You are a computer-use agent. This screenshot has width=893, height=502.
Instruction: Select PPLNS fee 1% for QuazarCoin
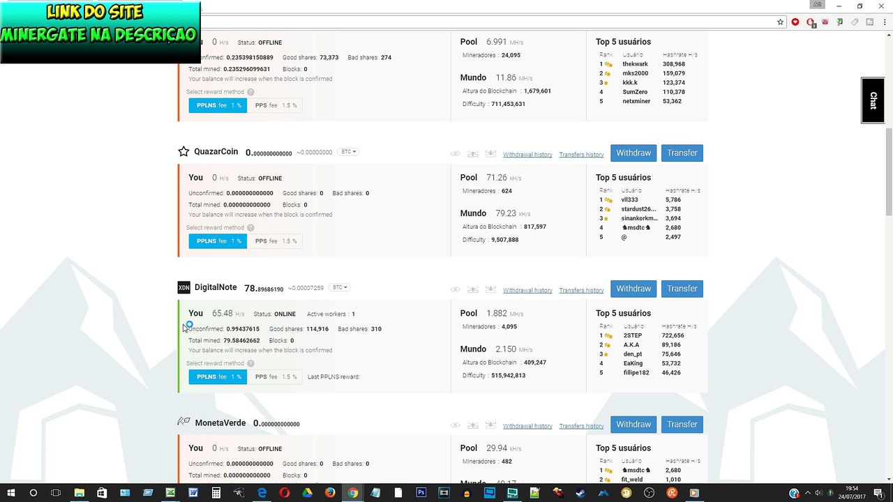coord(218,241)
